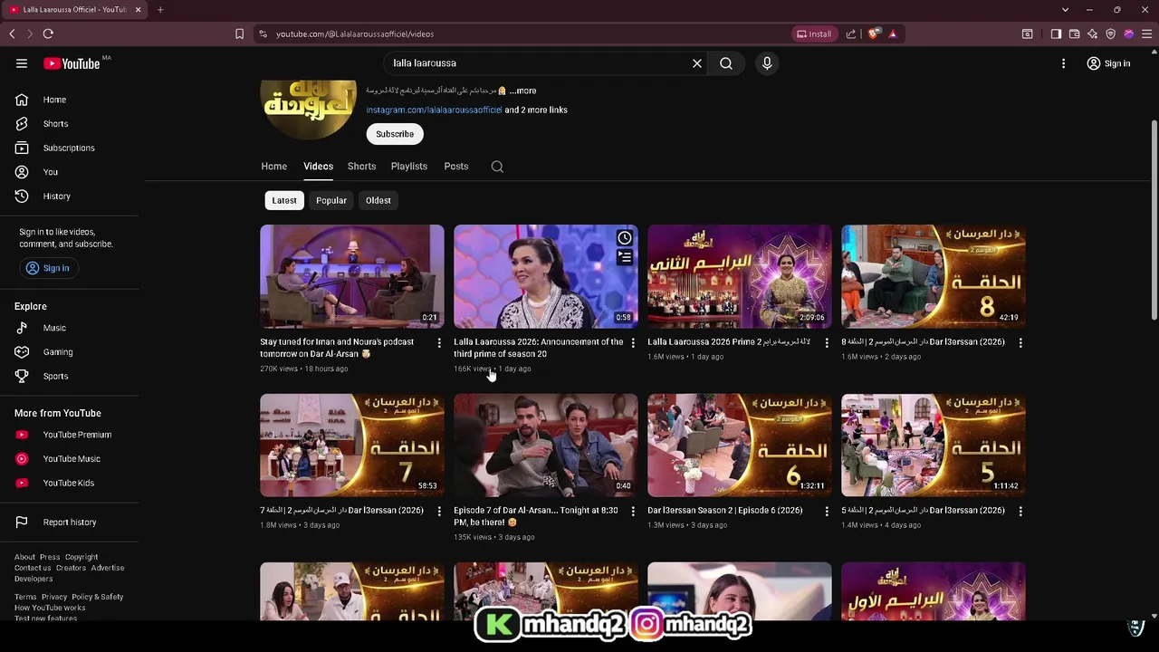
Task: Open podcast teaser video thumbnail 0:21
Action: [352, 276]
